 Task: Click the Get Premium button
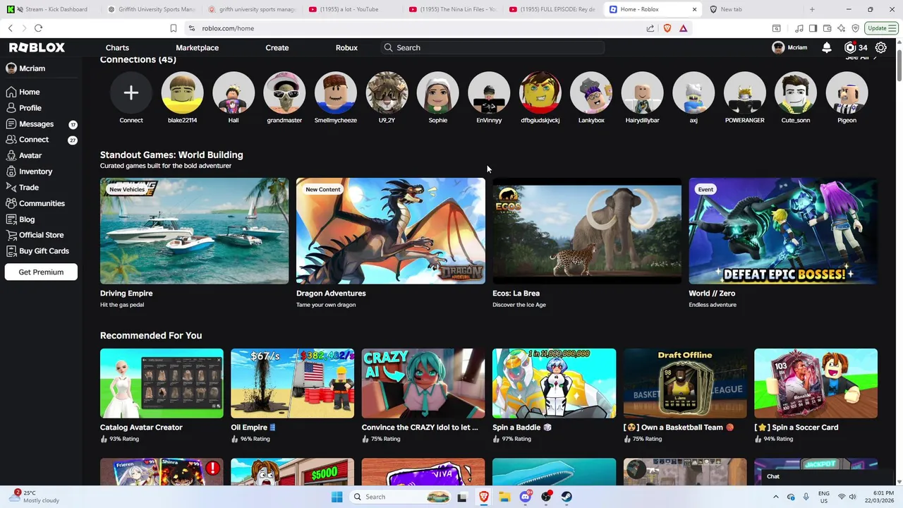[41, 272]
